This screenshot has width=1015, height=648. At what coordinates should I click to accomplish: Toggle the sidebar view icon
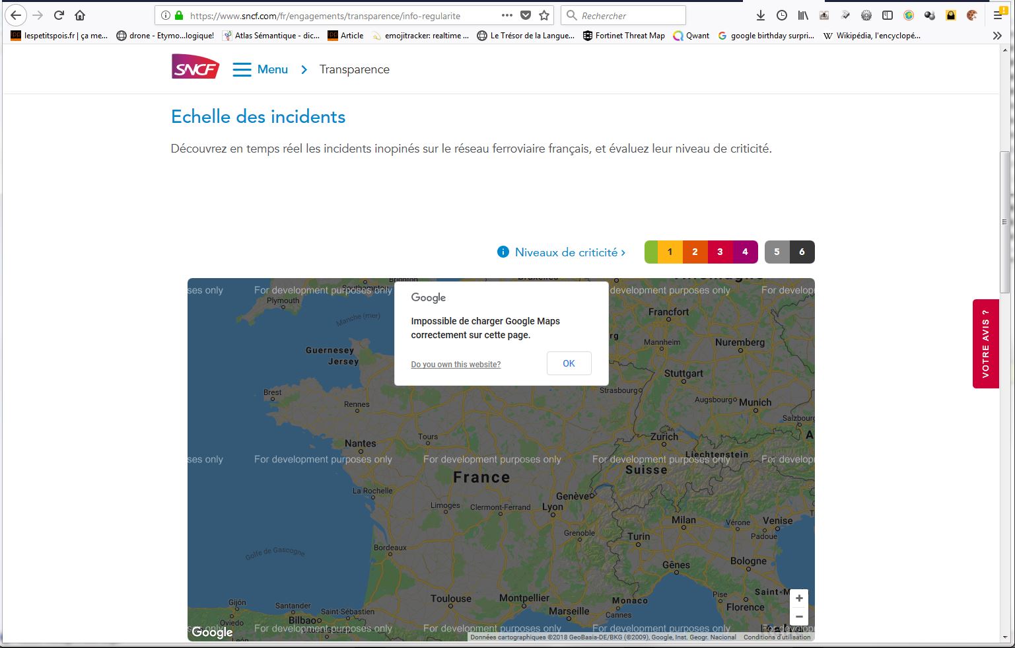click(888, 15)
